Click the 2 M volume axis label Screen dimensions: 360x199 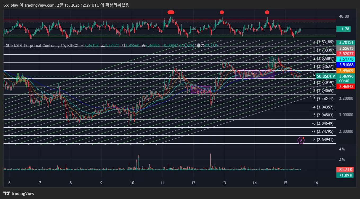point(342,159)
